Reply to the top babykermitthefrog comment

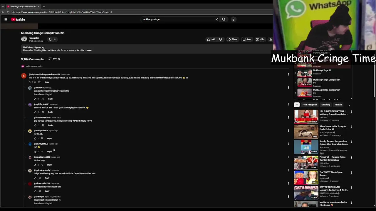pyautogui.click(x=47, y=82)
